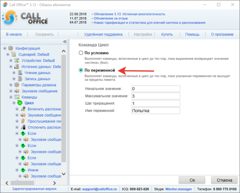Click the first Если diamond icon

click(x=23, y=133)
